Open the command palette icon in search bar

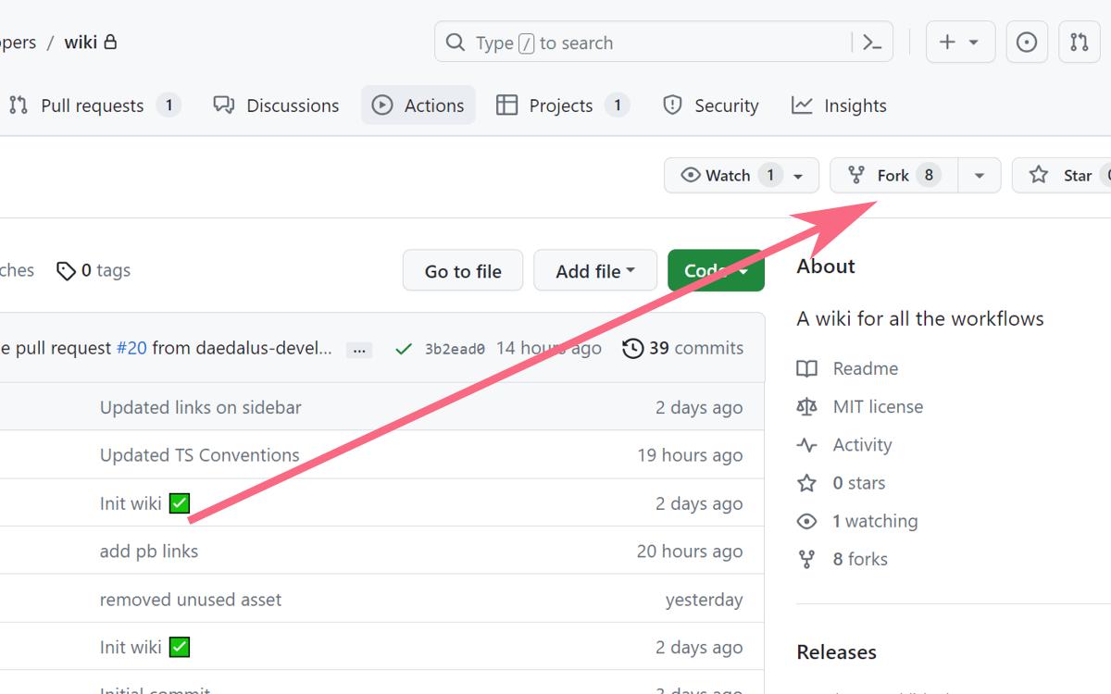pyautogui.click(x=872, y=43)
